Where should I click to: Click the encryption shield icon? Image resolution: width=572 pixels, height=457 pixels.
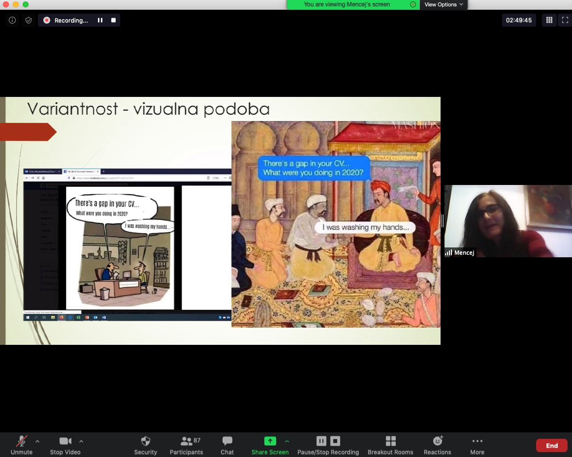click(29, 20)
